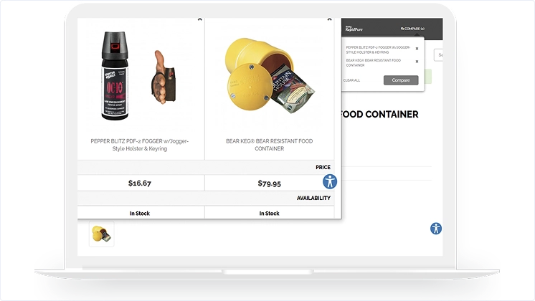Click In Stock under the Pepper Blitz column
535x301 pixels.
(x=140, y=214)
